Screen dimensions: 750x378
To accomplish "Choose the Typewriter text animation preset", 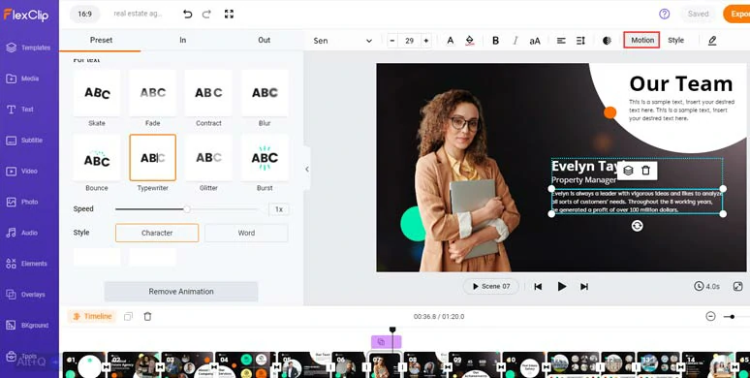I will coord(152,157).
